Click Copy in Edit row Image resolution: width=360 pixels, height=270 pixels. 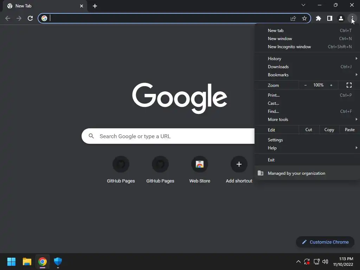point(329,130)
